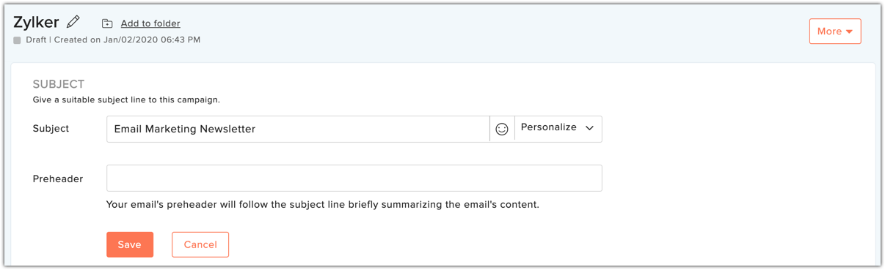The width and height of the screenshot is (885, 270).
Task: Click the arrow inside the More button
Action: pyautogui.click(x=849, y=31)
